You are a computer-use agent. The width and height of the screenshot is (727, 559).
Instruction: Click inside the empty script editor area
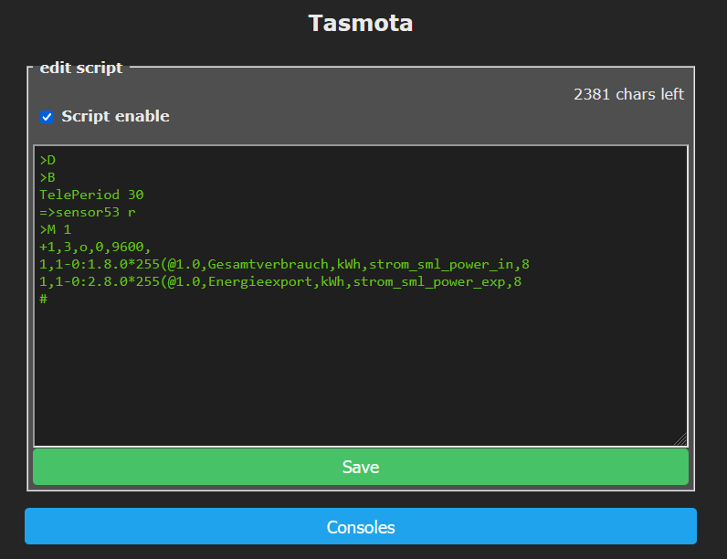coord(361,374)
